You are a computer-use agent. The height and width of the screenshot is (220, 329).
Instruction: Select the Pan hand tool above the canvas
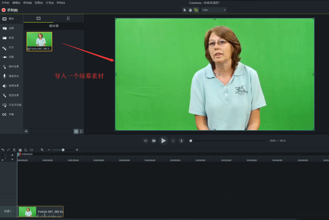point(190,10)
